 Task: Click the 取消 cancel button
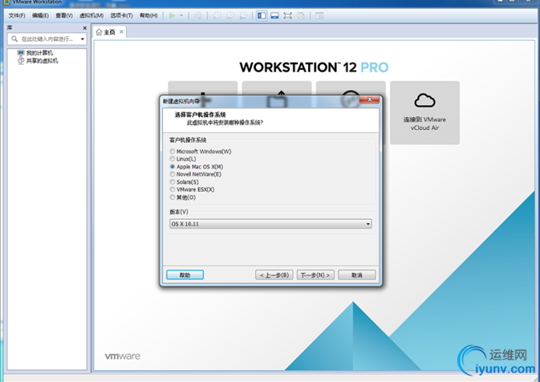click(357, 275)
